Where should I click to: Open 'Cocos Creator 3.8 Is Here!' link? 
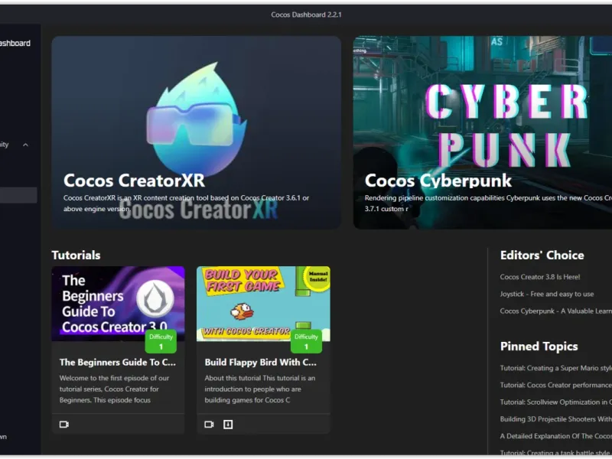point(540,277)
